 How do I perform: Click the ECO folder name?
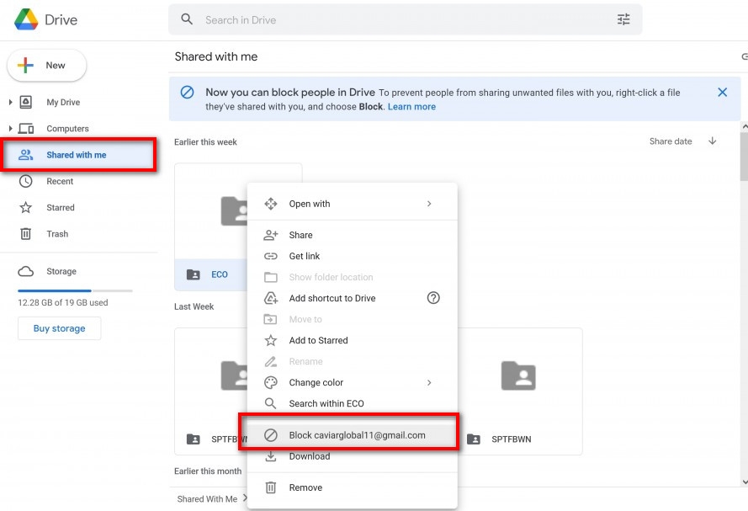[x=220, y=274]
